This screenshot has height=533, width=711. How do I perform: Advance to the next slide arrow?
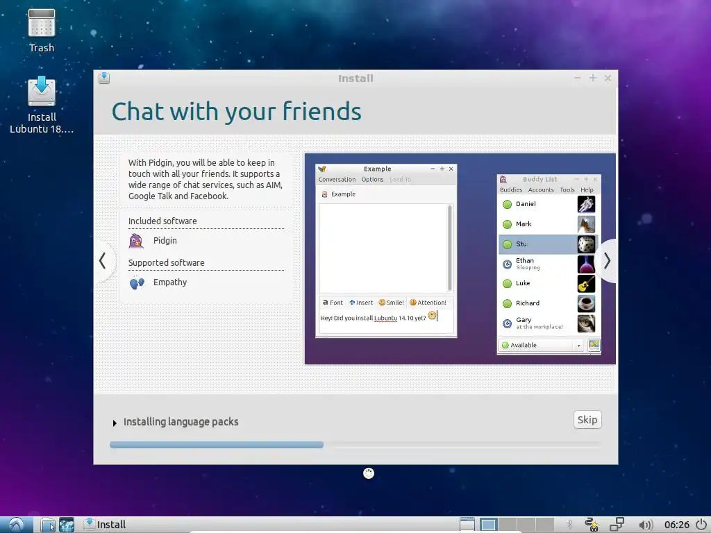tap(607, 261)
